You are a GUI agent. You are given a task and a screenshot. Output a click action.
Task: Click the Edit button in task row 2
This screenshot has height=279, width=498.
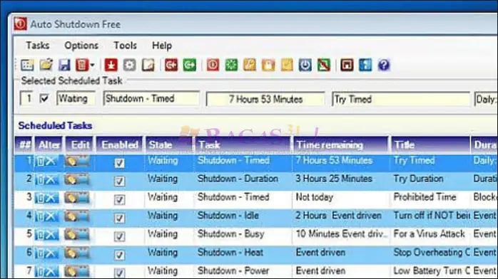point(76,180)
